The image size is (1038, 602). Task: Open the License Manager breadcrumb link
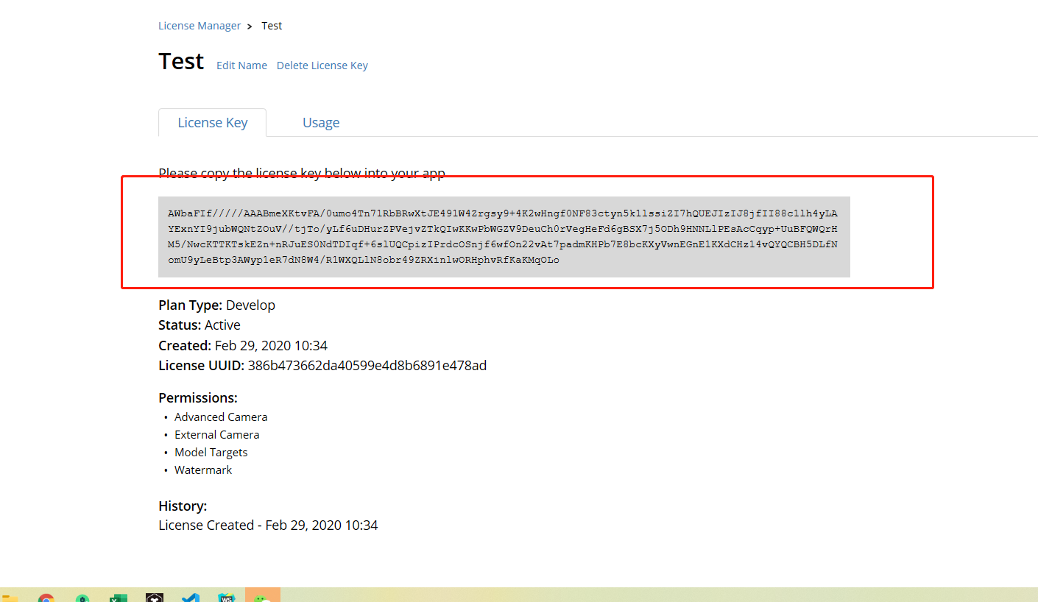[x=200, y=26]
